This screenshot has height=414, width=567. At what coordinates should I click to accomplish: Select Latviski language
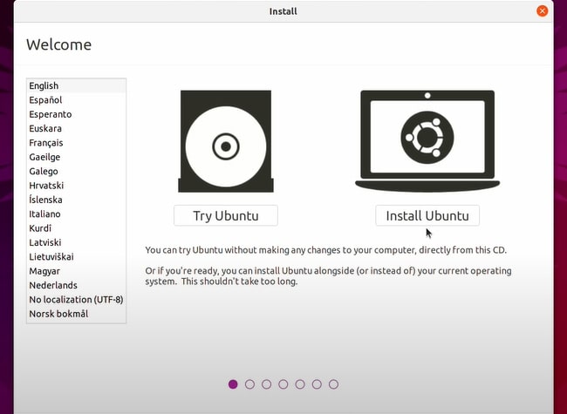[76, 243]
